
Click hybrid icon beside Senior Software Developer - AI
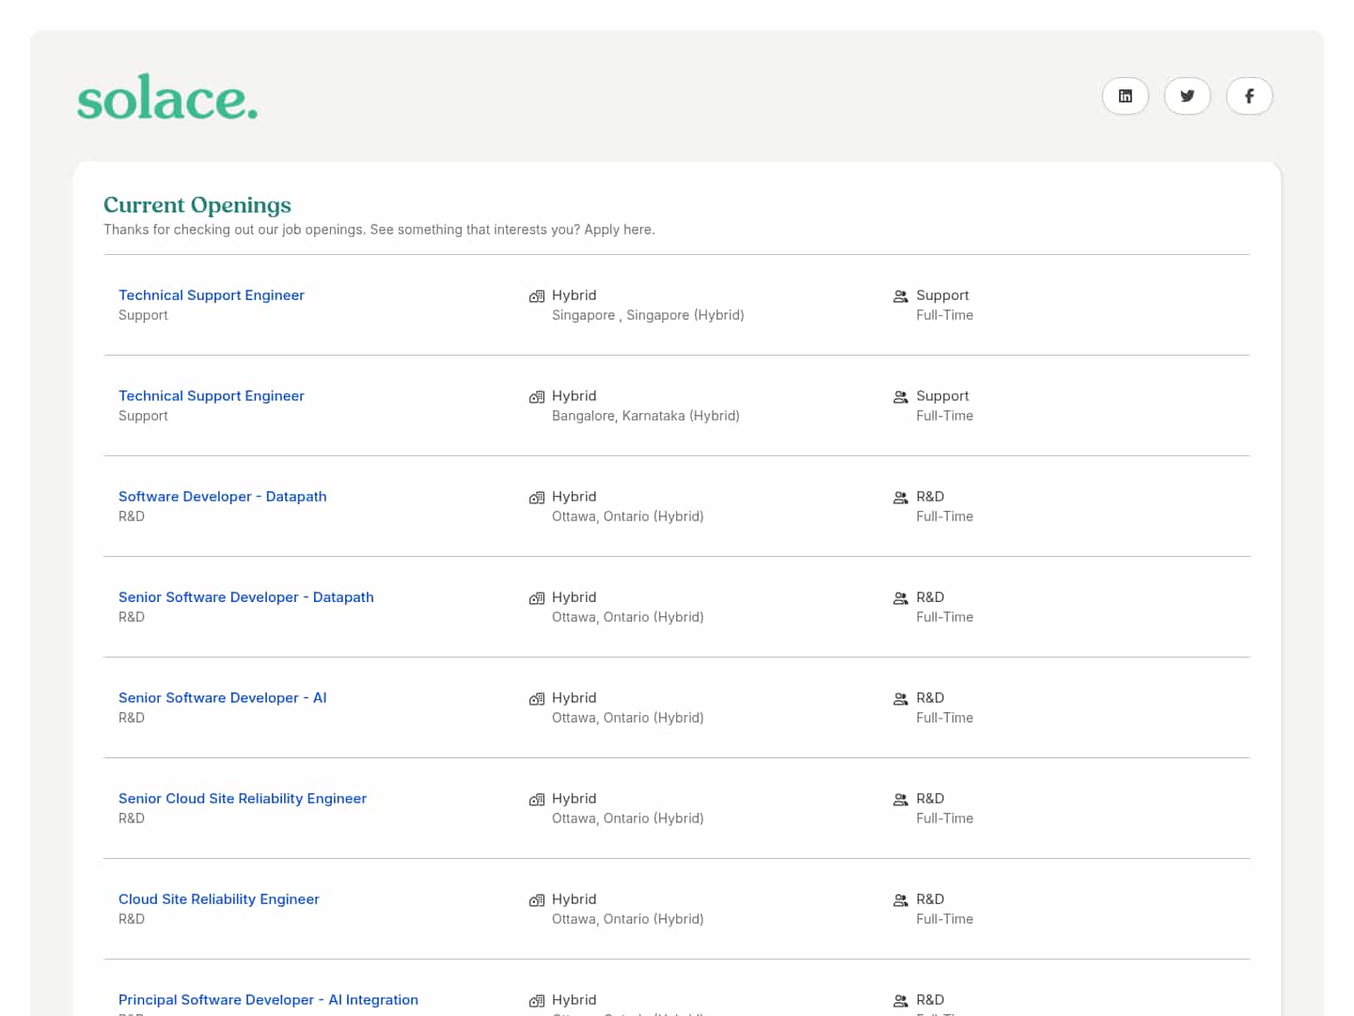[x=537, y=699]
